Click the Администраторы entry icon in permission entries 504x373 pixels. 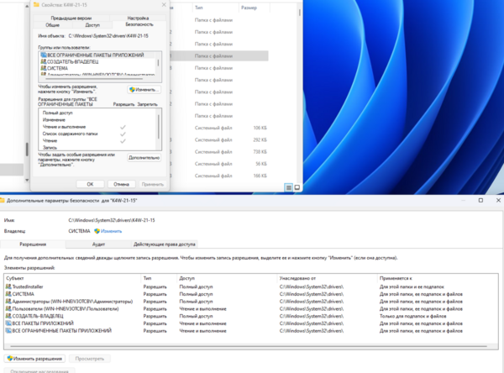(x=8, y=302)
